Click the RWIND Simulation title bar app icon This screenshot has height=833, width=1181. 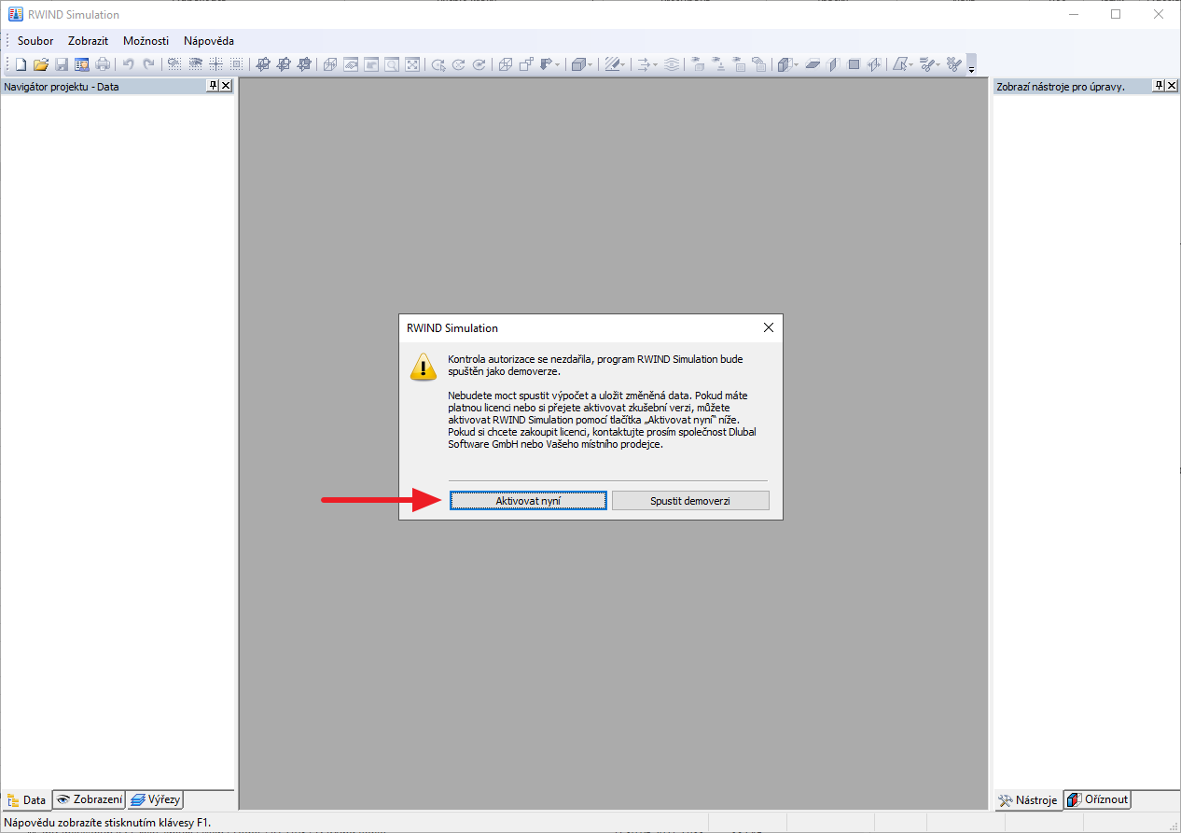15,14
